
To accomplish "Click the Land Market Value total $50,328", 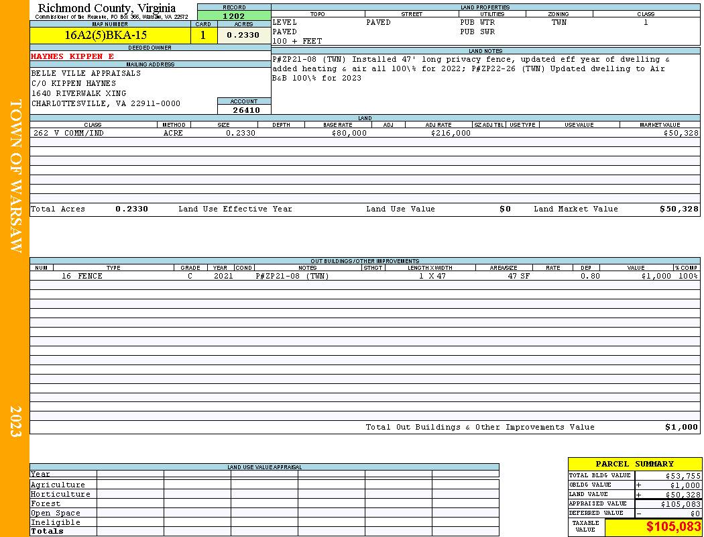I will [679, 209].
